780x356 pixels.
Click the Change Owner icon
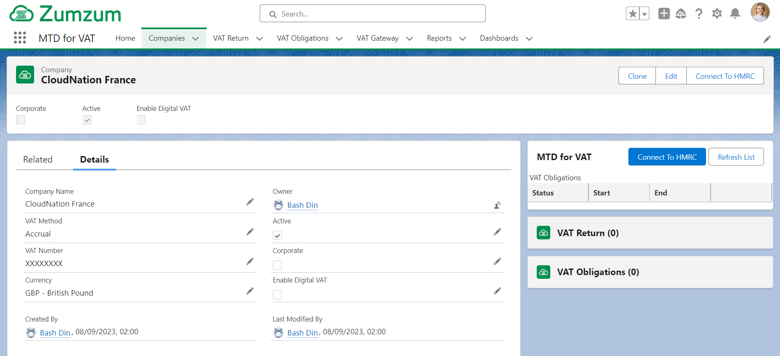pyautogui.click(x=497, y=205)
